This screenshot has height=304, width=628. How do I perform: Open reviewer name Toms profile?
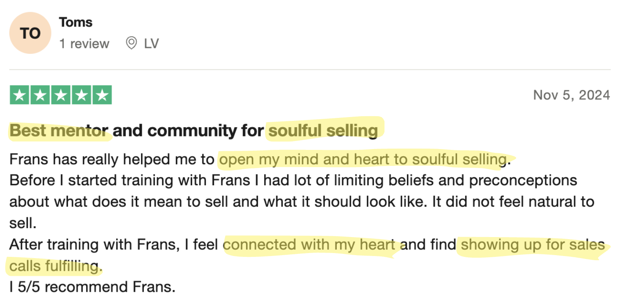[x=76, y=22]
